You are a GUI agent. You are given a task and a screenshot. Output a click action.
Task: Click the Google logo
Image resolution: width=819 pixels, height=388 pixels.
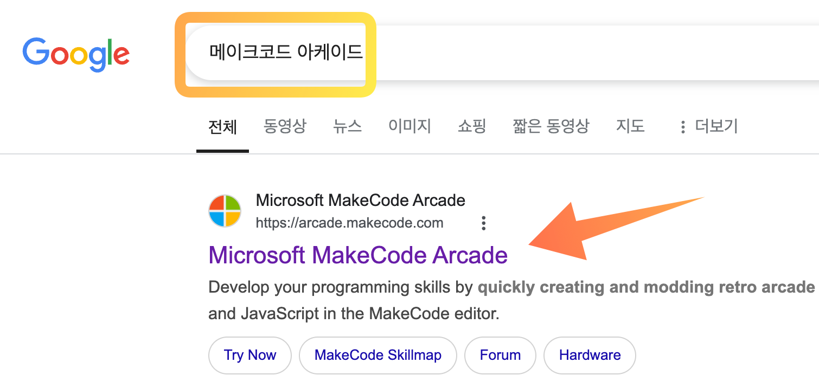[x=76, y=55]
